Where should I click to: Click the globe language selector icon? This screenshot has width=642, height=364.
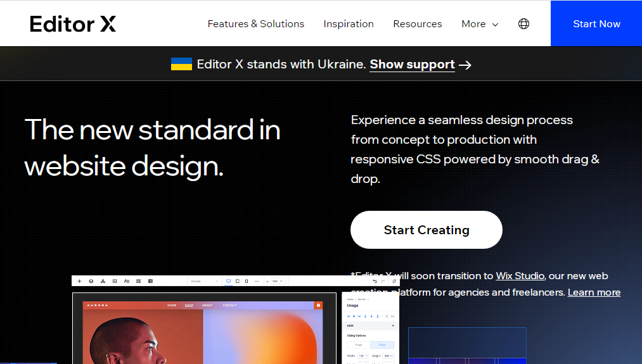[523, 24]
